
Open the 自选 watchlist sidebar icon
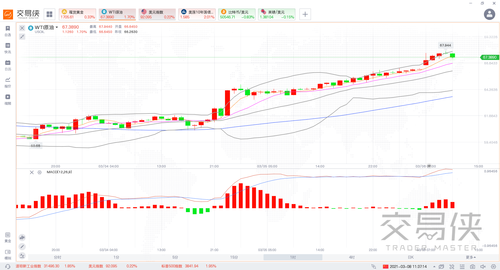pos(8,31)
